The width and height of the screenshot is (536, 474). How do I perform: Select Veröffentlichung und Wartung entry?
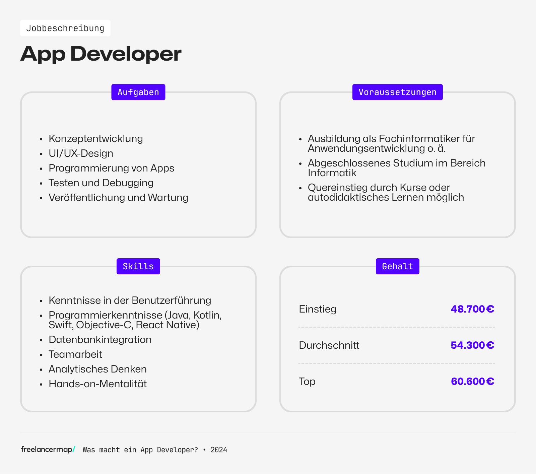[x=118, y=197]
